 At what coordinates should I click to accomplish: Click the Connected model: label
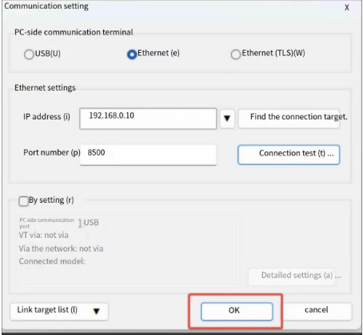52,261
